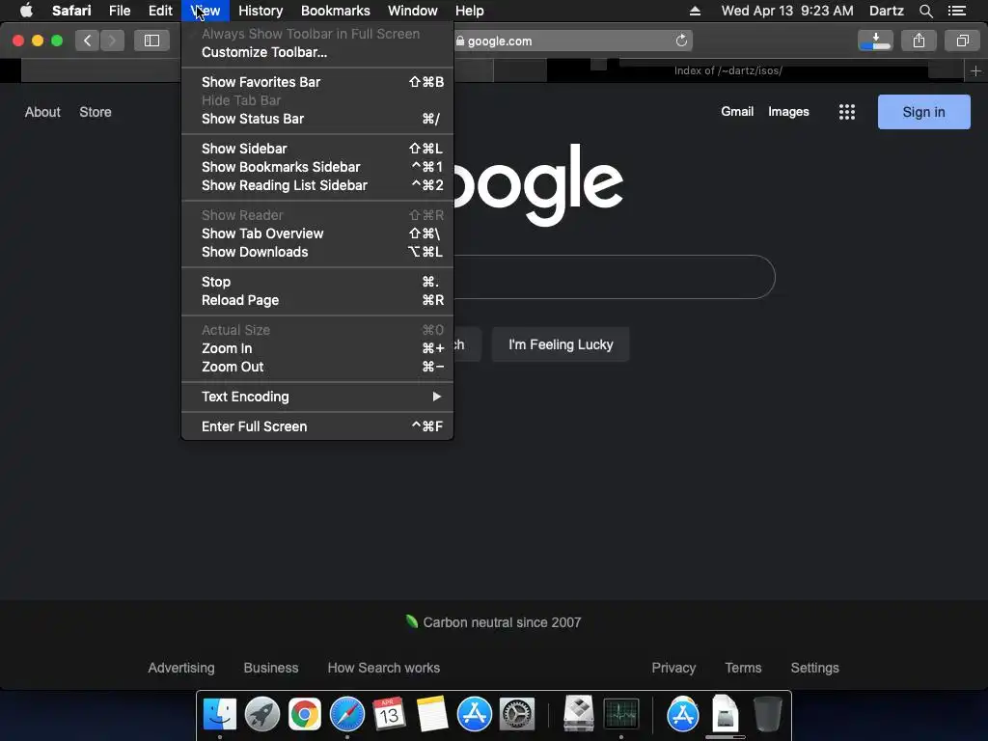The height and width of the screenshot is (741, 988).
Task: Open the Window menu
Action: coord(413,11)
